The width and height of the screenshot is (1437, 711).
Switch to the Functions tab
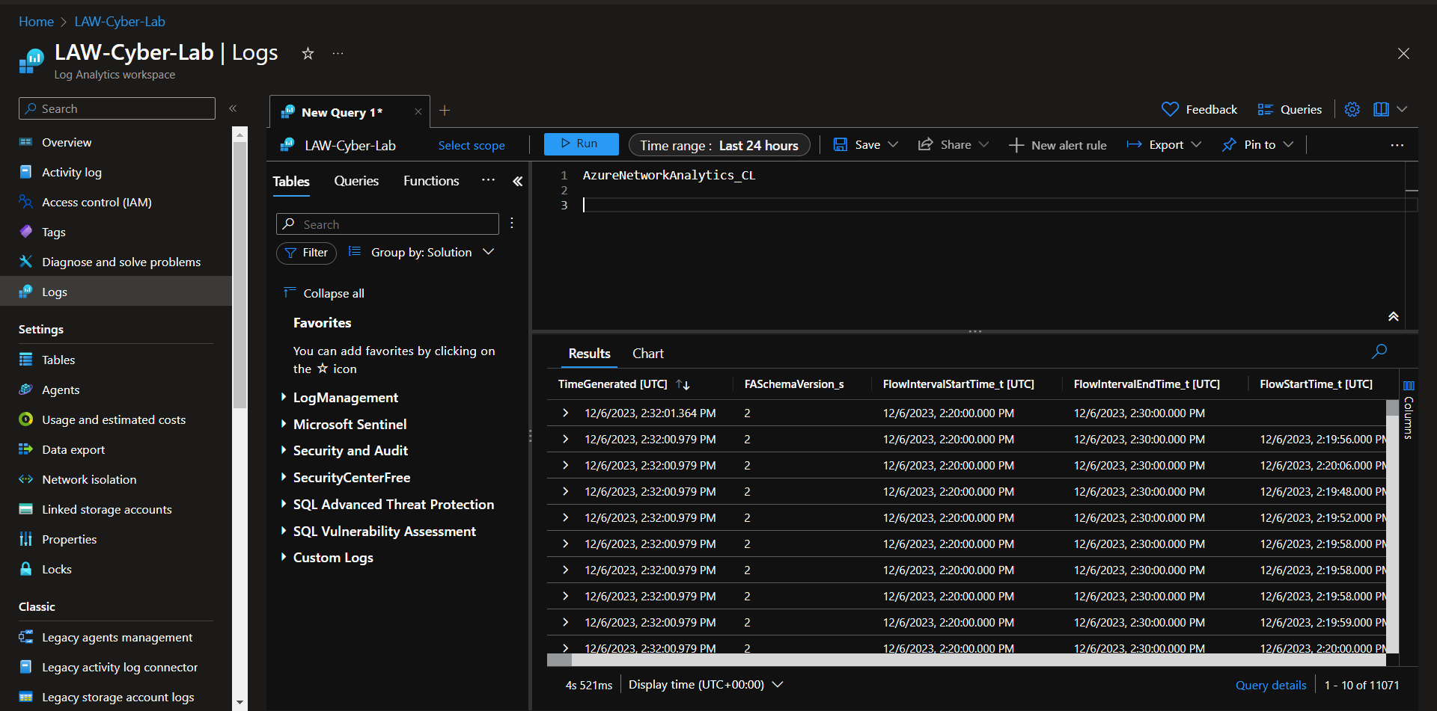(x=431, y=181)
